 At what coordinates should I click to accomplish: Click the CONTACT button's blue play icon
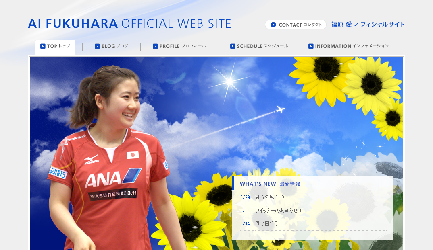pyautogui.click(x=273, y=25)
